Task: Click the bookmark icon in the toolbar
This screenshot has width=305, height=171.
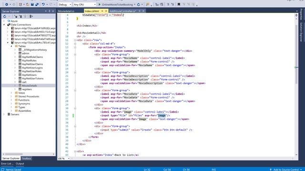Action: click(x=179, y=4)
